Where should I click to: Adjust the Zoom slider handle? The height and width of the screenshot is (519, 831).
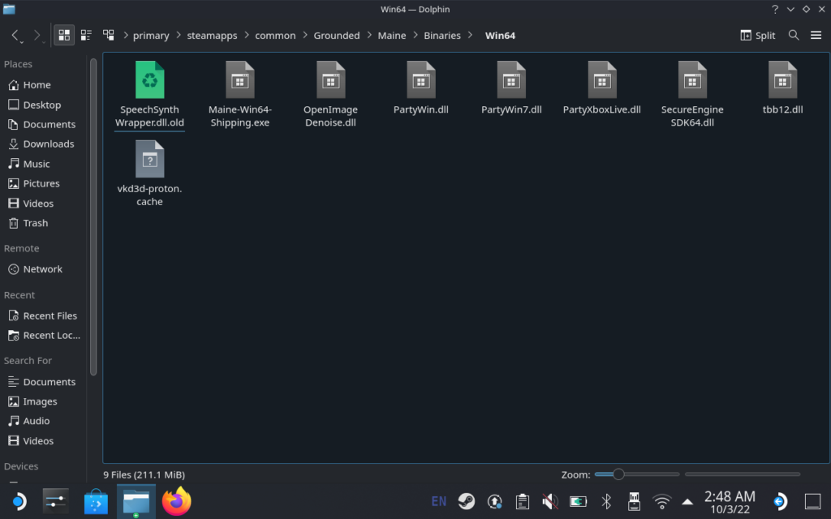click(x=618, y=474)
